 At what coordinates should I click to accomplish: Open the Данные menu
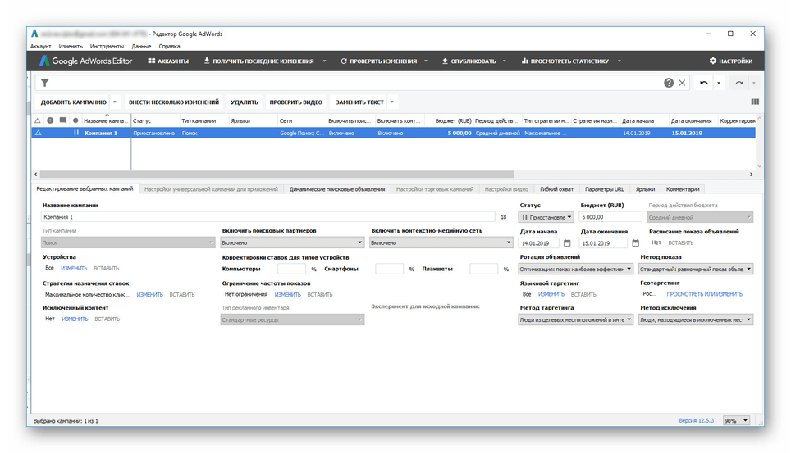click(x=141, y=47)
